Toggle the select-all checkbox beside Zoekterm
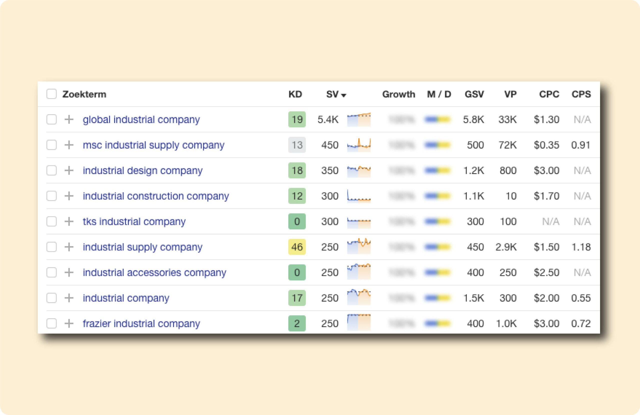The height and width of the screenshot is (415, 640). click(51, 94)
